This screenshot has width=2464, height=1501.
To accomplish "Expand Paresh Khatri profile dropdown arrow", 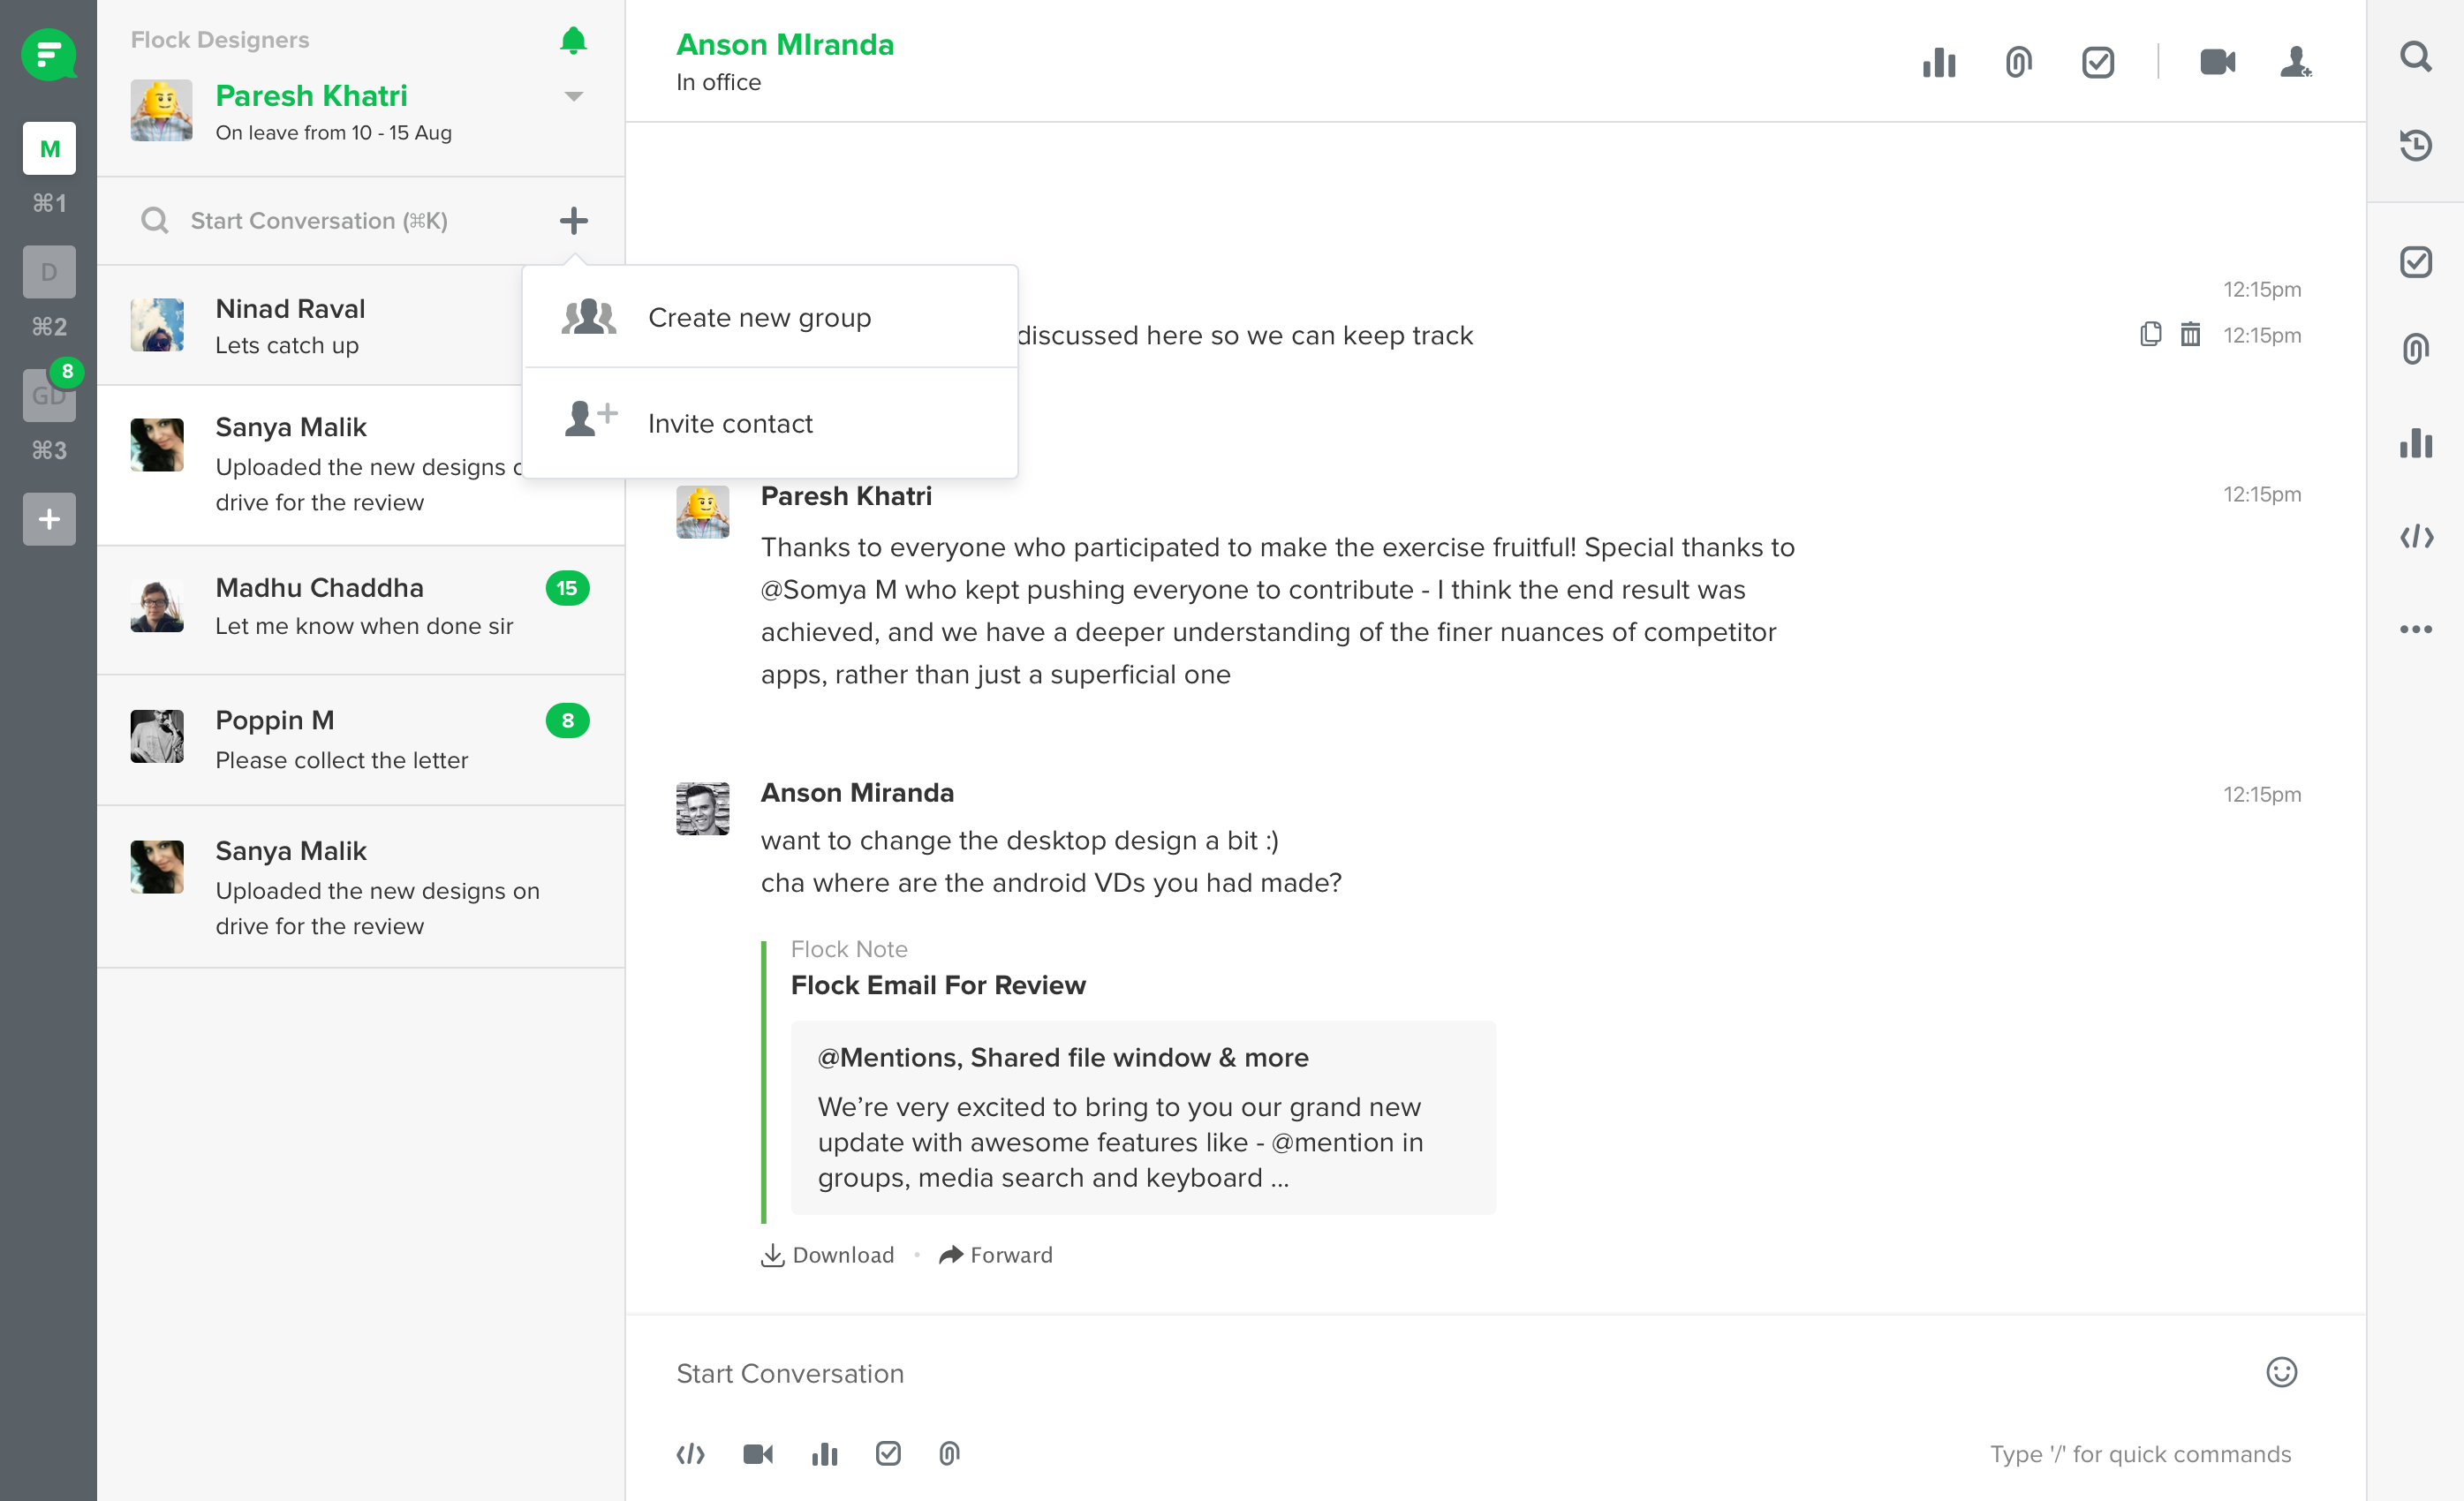I will [573, 97].
